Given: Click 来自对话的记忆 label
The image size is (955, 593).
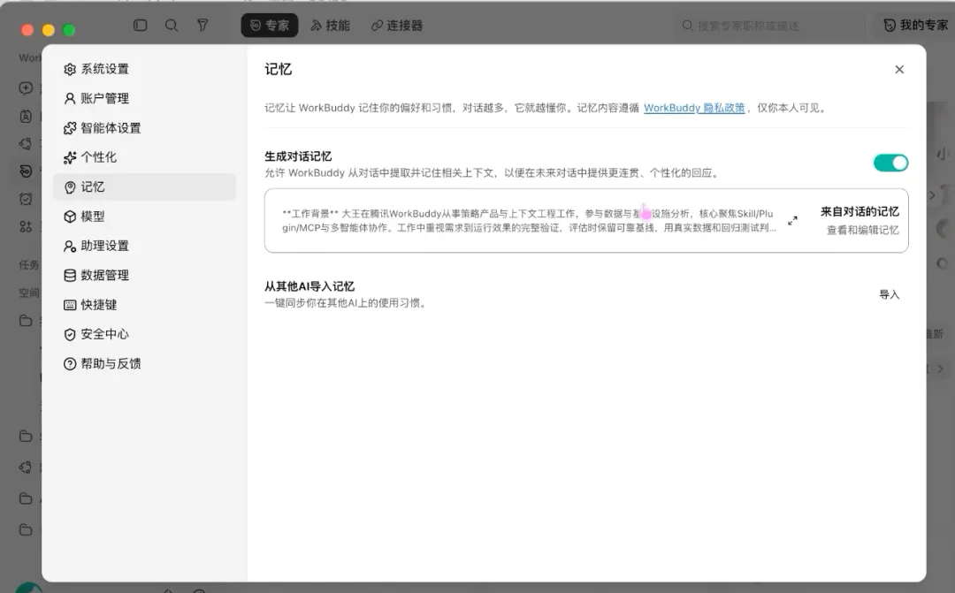Looking at the screenshot, I should pyautogui.click(x=859, y=211).
